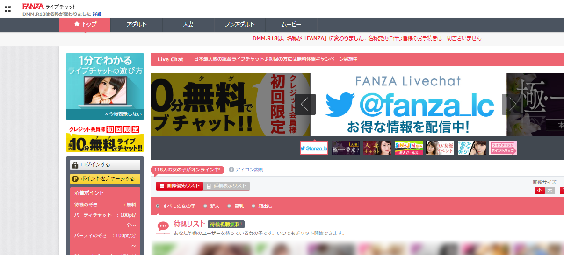Select the AV女優イベント carousel thumbnail
This screenshot has height=255, width=564.
point(440,148)
